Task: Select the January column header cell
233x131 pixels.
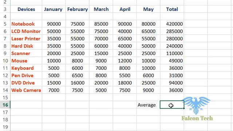Action: [54, 9]
